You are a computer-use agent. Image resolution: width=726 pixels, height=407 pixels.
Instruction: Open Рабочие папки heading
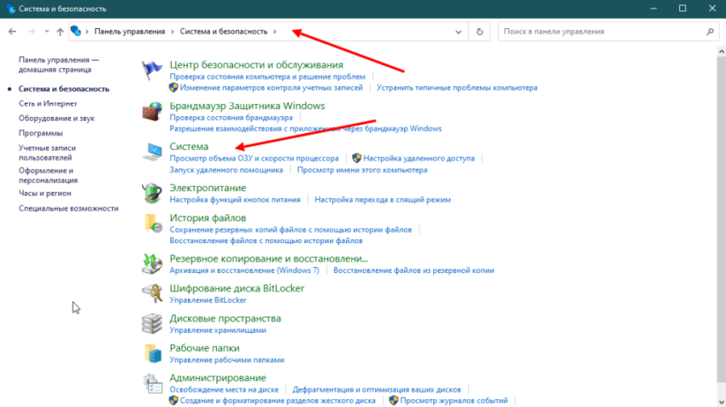204,348
